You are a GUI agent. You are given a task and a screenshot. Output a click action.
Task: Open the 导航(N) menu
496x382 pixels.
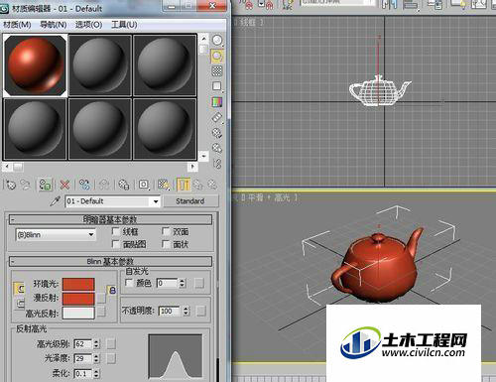tap(53, 25)
